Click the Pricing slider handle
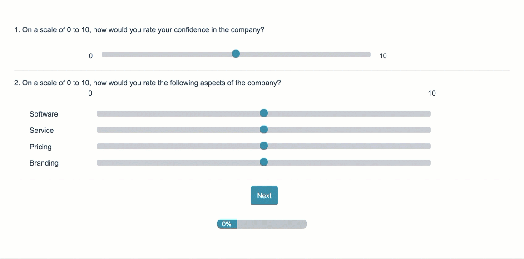524x259 pixels. click(264, 146)
